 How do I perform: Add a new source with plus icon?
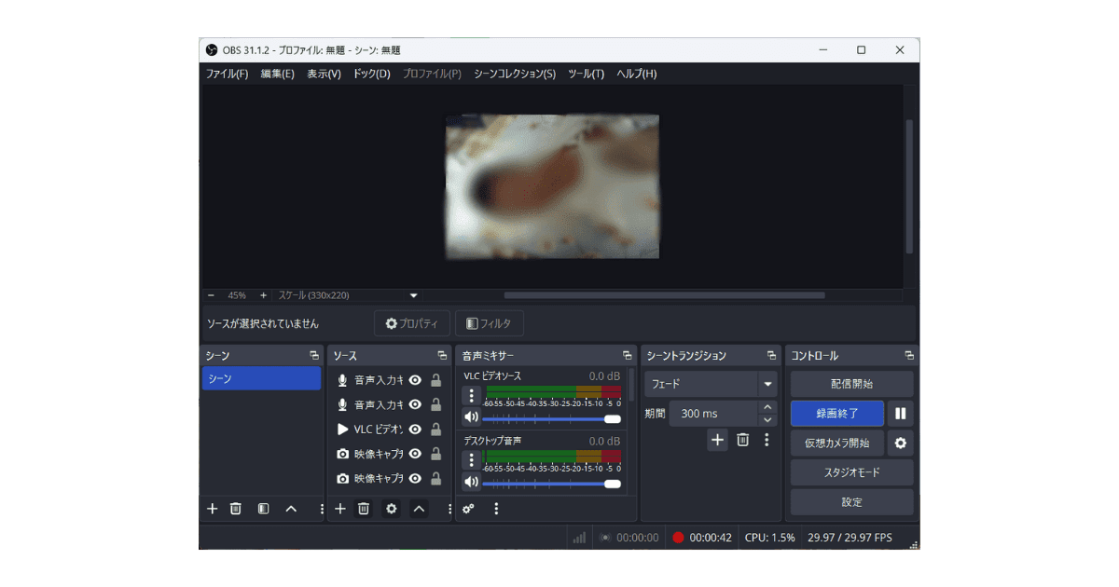click(340, 509)
